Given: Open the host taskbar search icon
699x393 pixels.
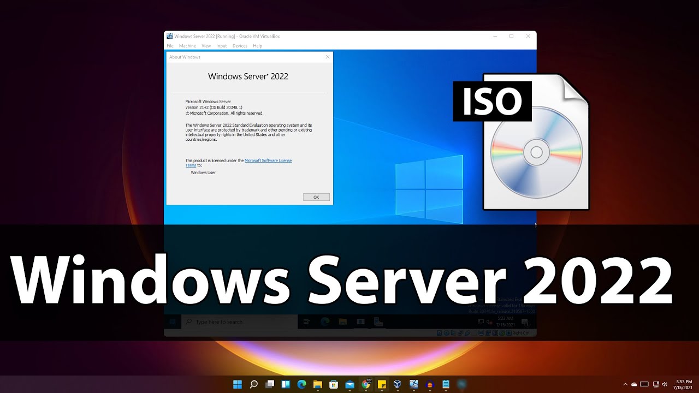Looking at the screenshot, I should tap(254, 384).
